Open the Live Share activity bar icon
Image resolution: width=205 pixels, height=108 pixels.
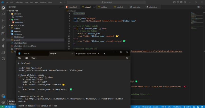[3, 40]
